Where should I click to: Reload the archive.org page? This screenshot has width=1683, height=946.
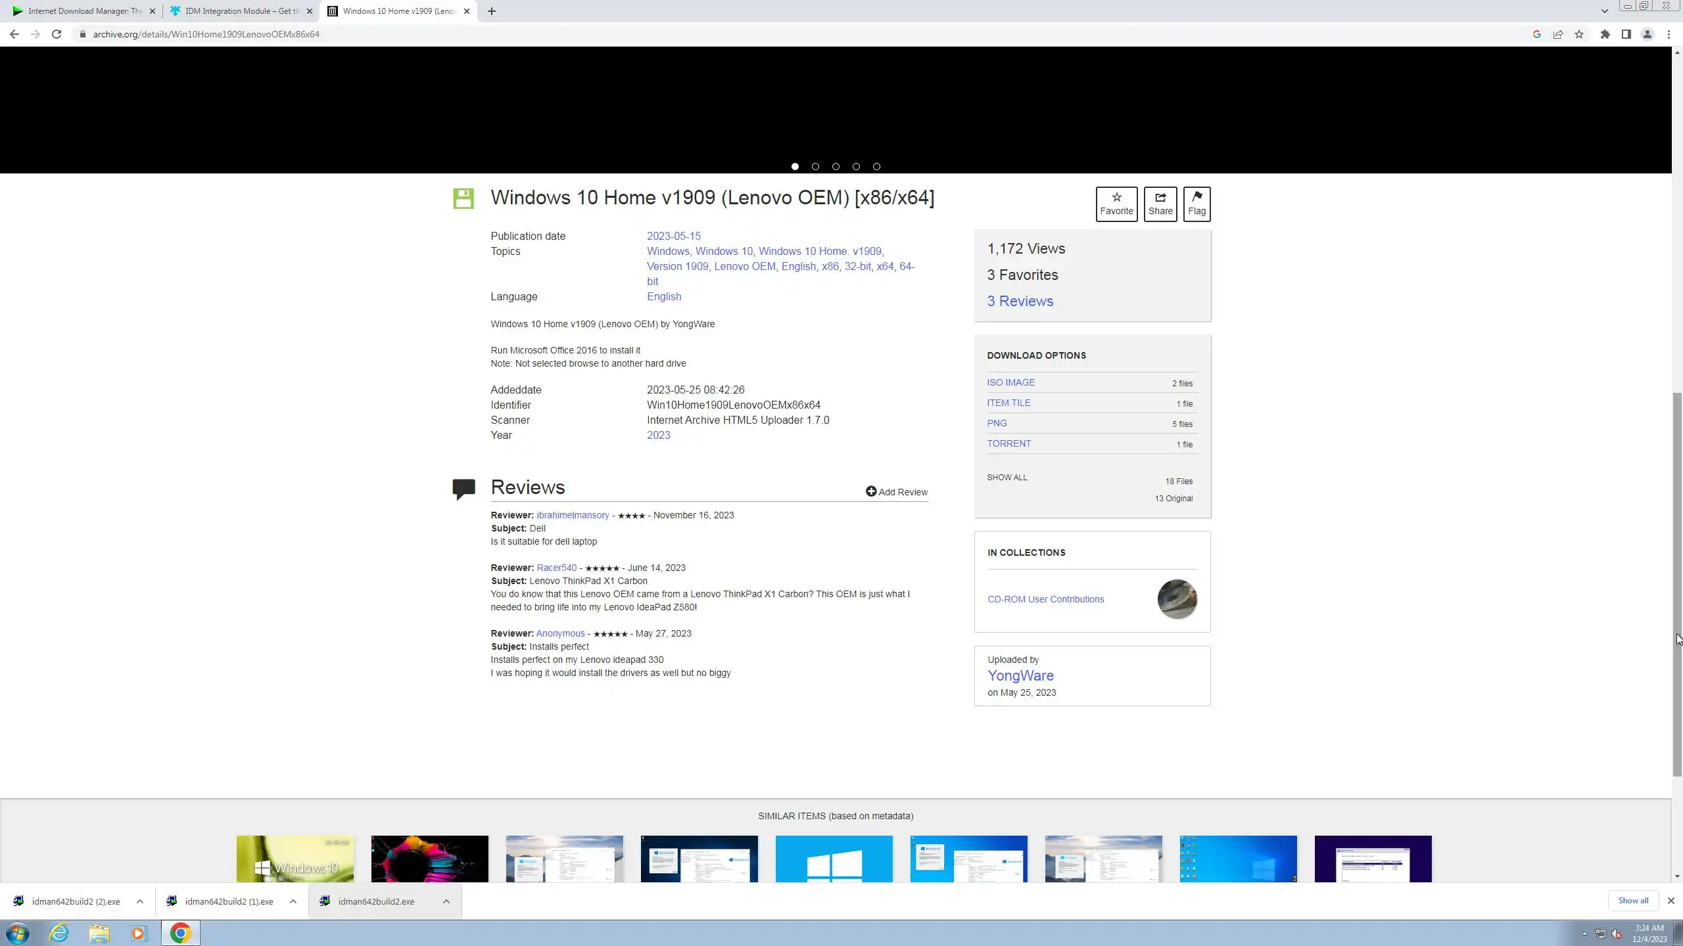pos(57,34)
